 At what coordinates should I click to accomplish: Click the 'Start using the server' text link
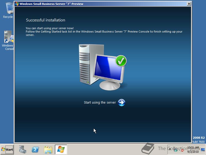click(x=100, y=102)
